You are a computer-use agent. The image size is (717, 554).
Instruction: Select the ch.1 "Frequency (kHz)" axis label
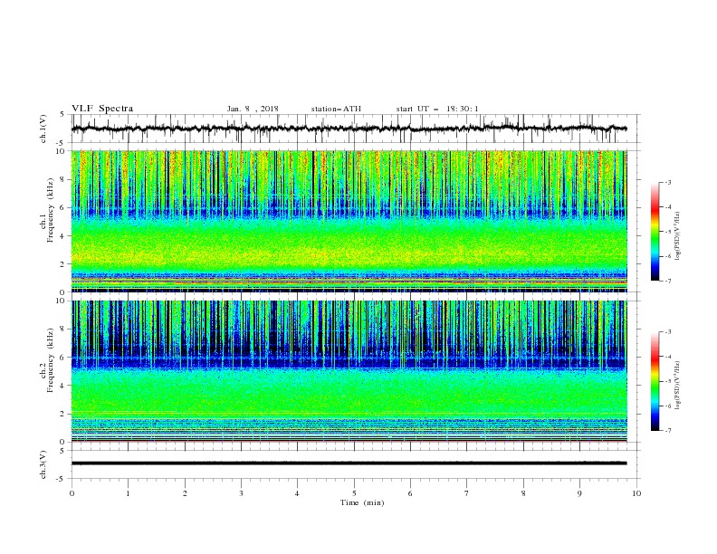click(x=50, y=211)
